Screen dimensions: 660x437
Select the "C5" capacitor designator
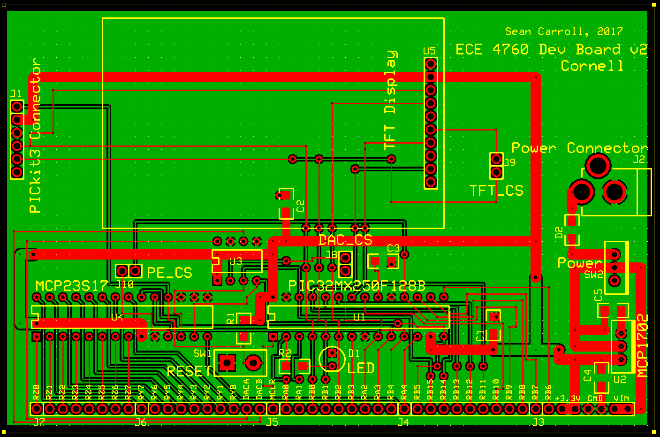point(598,295)
